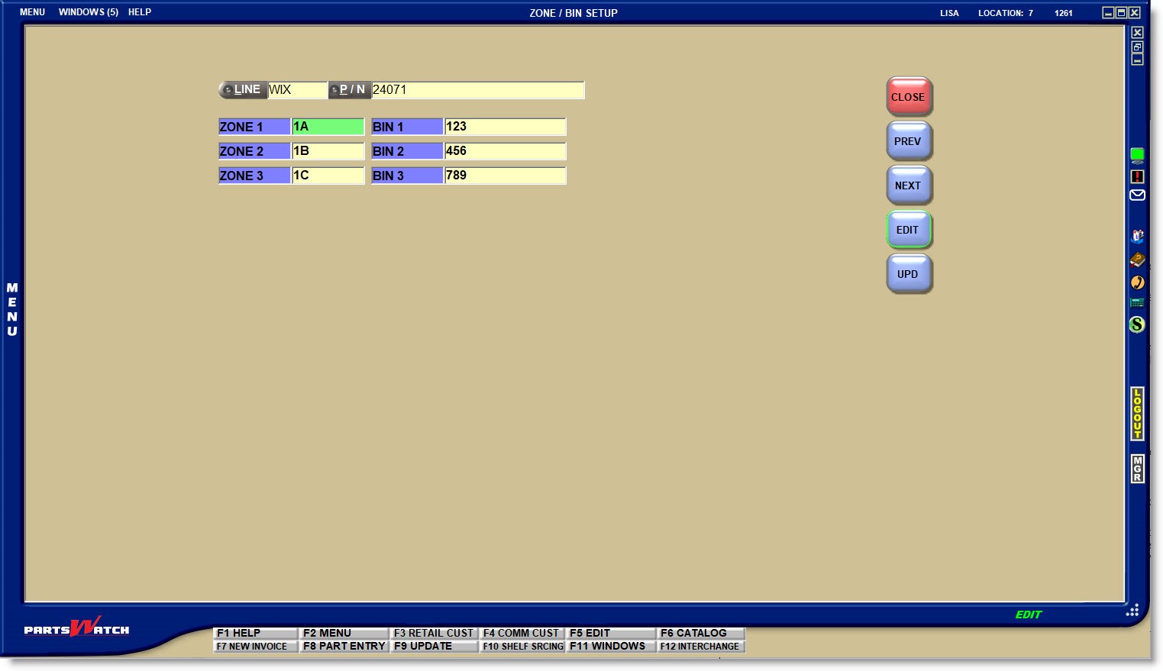Screen dimensions: 1163x671
Task: Click the MGR vertical sidebar icon
Action: pyautogui.click(x=1137, y=469)
